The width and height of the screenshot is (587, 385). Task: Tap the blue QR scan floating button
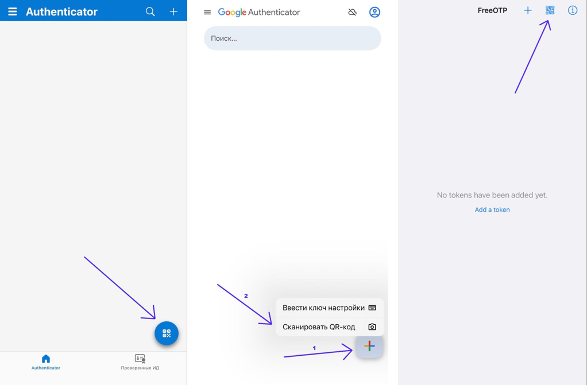pyautogui.click(x=167, y=333)
